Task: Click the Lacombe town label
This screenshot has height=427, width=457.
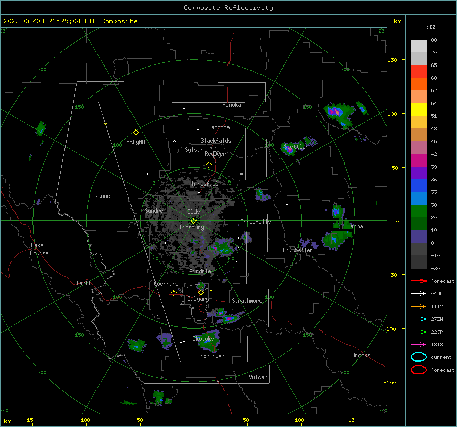Action: click(x=219, y=127)
